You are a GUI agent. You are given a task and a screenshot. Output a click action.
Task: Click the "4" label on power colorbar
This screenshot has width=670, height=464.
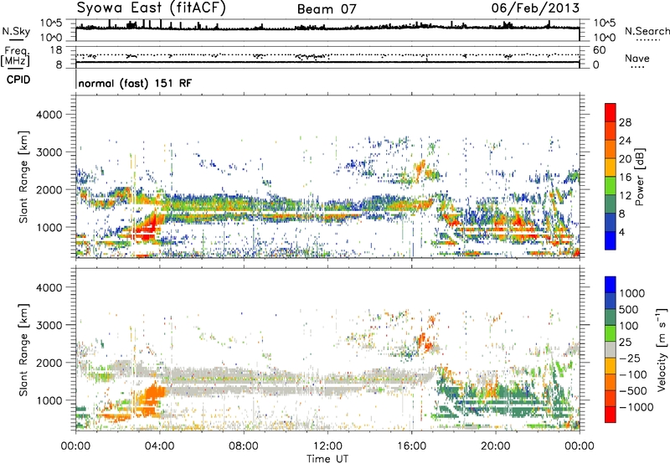[x=622, y=232]
